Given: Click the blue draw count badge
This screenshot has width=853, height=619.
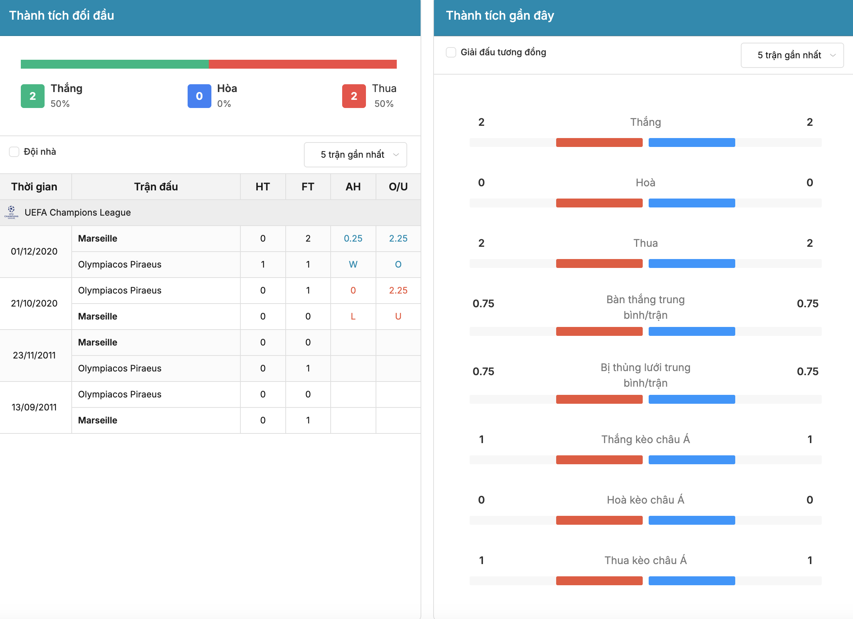Looking at the screenshot, I should 200,96.
